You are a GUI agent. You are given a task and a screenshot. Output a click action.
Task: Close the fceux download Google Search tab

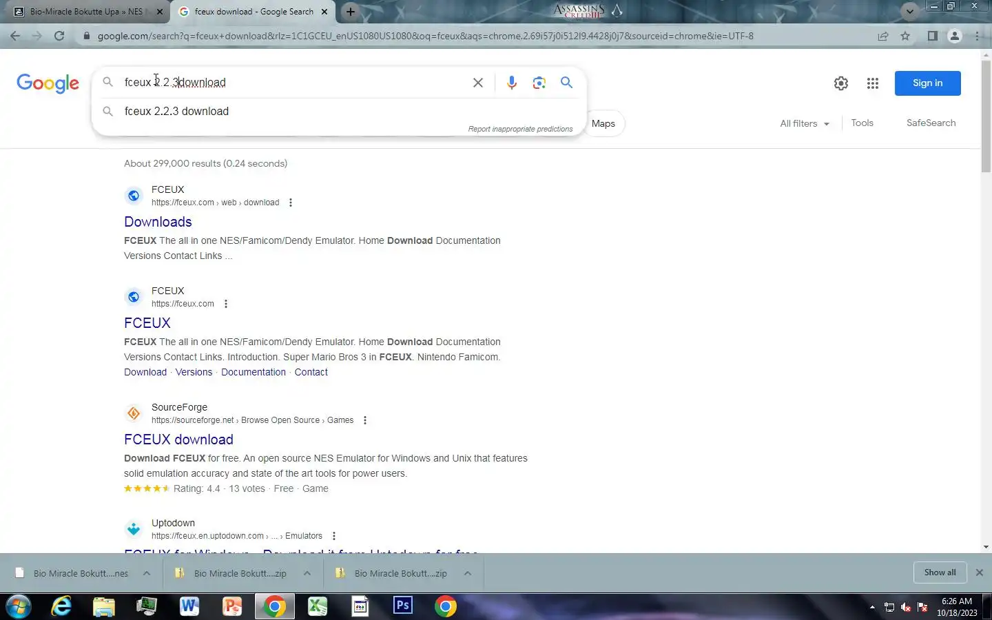point(324,12)
